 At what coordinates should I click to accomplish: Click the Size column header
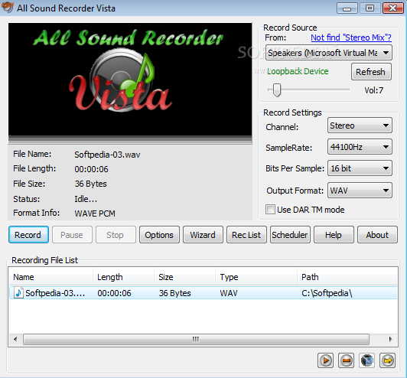[x=185, y=277]
